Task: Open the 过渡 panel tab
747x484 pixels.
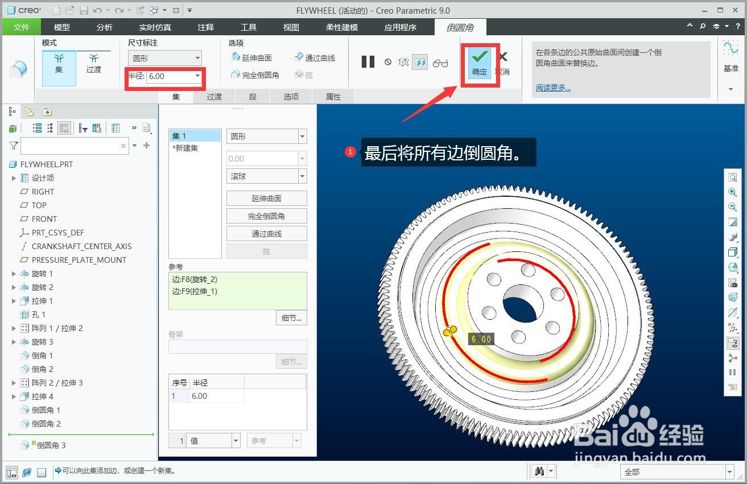Action: click(214, 97)
